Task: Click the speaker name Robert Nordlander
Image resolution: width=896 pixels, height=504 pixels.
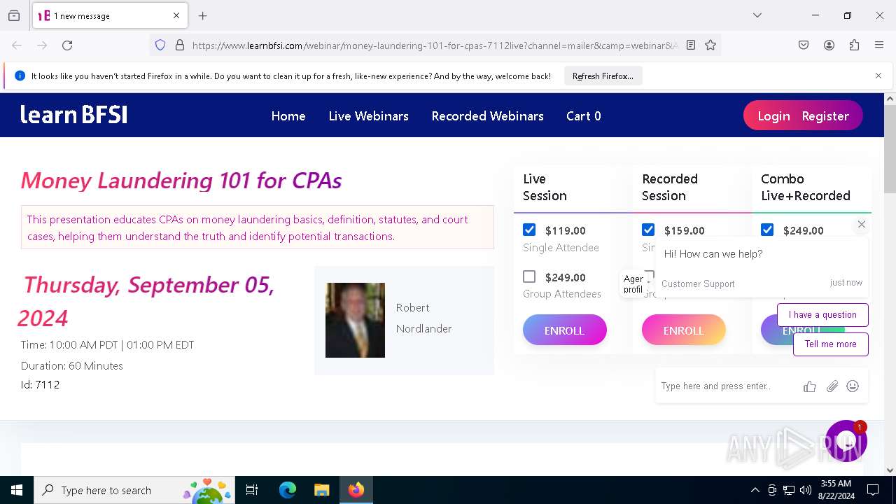Action: click(x=423, y=318)
